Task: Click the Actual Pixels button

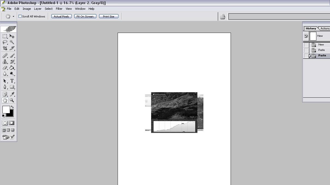Action: (61, 16)
